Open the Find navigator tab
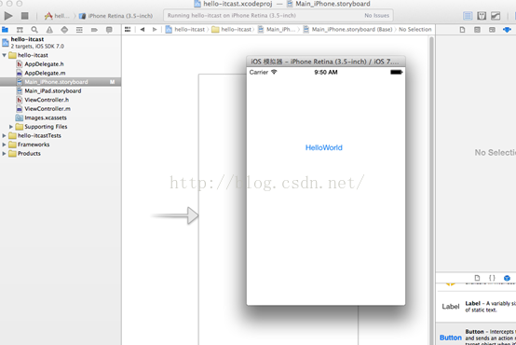The image size is (516, 345). (34, 30)
